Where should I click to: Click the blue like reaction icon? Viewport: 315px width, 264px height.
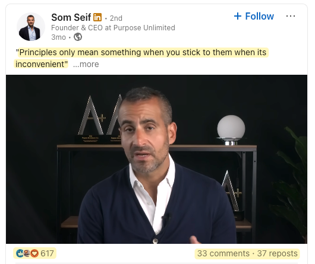pyautogui.click(x=20, y=253)
